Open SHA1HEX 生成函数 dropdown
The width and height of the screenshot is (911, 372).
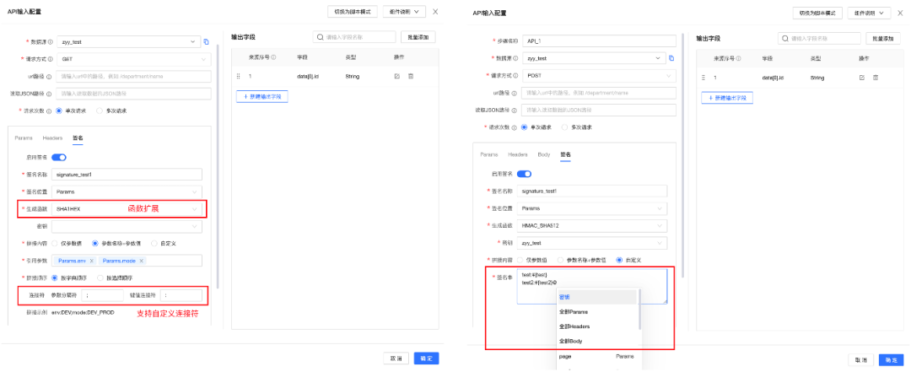tap(127, 208)
